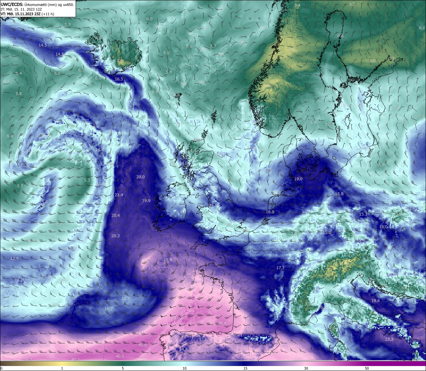Click the map value 15.3
426x371 pixels.
click(363, 214)
